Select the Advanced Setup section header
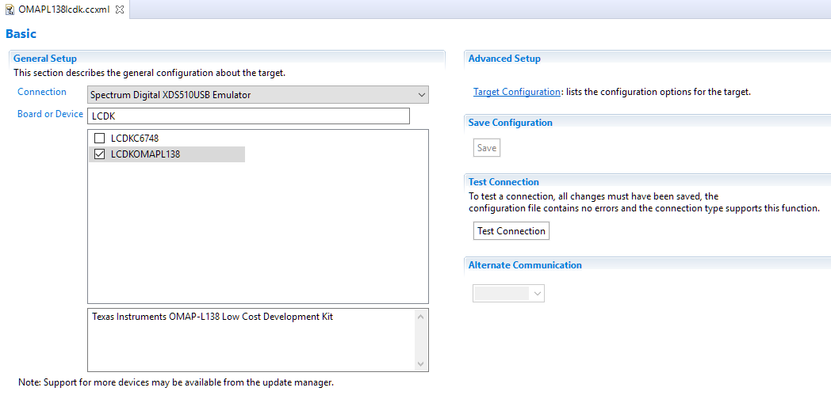 504,59
